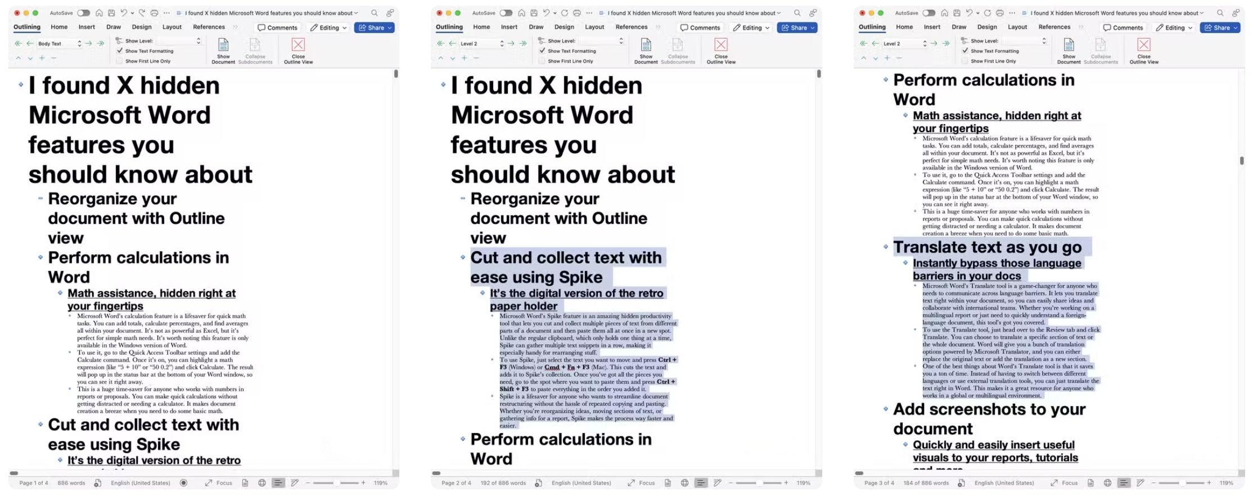Click the Home icon in left window title bar
This screenshot has height=496, width=1253.
[x=99, y=13]
